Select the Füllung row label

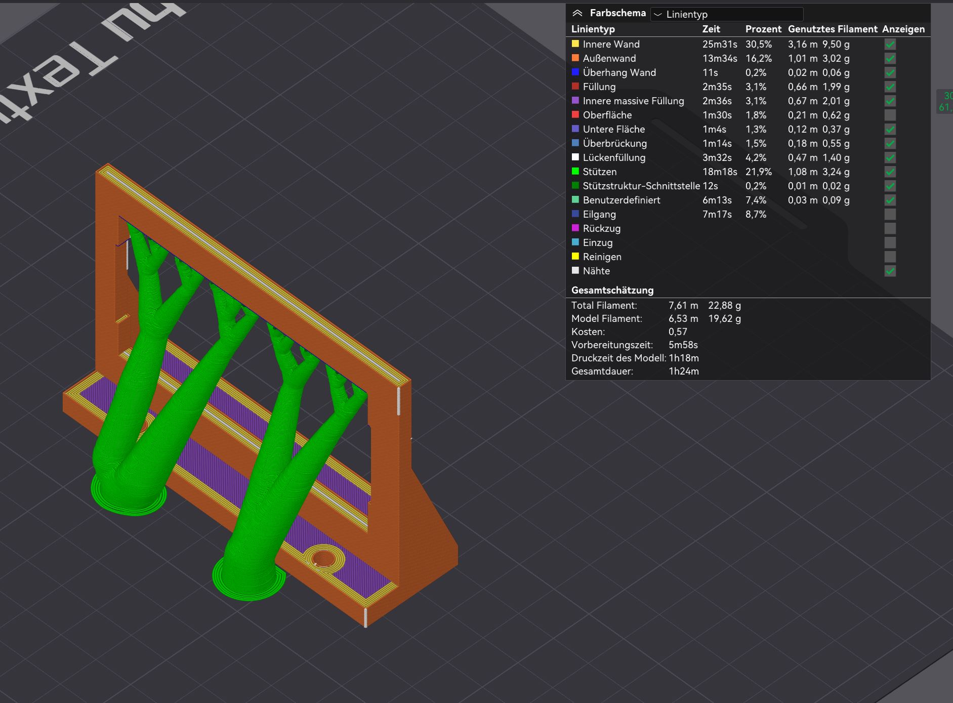(x=599, y=87)
